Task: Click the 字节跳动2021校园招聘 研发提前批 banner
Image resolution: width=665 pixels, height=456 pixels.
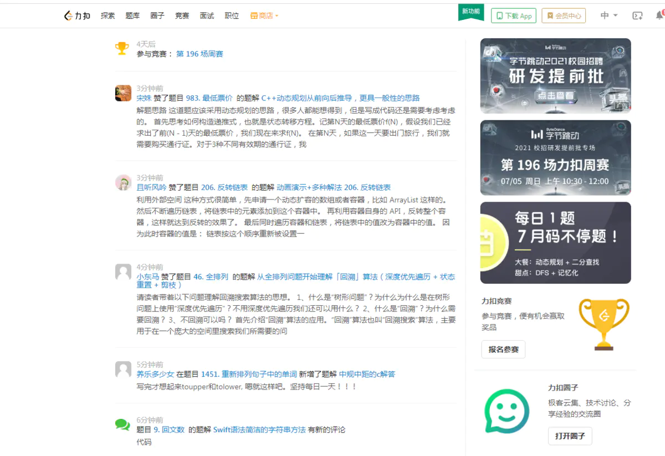Action: [x=555, y=75]
